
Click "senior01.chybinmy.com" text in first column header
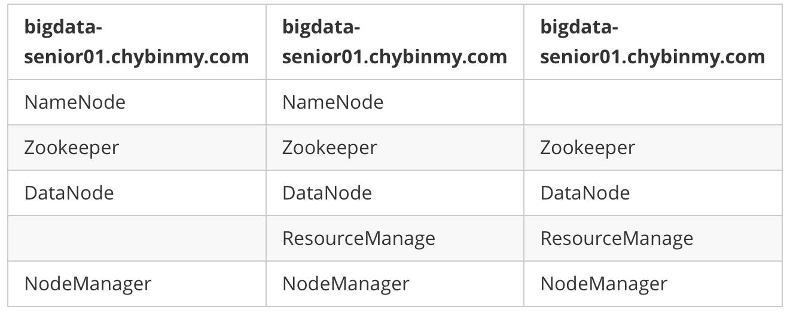(x=136, y=56)
